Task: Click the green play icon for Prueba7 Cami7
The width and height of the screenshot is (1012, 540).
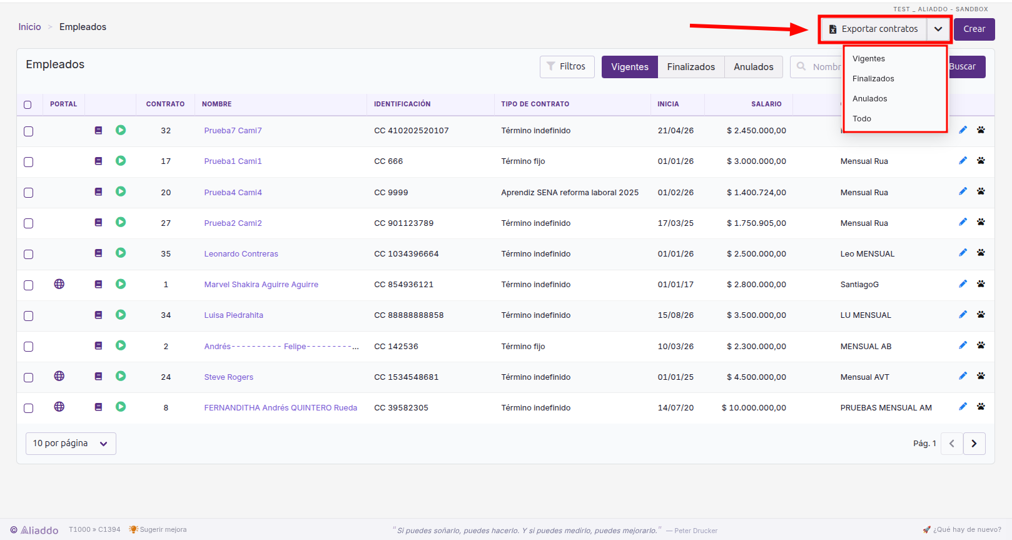Action: click(x=121, y=130)
